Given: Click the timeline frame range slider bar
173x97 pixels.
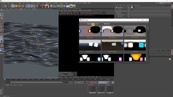Looking at the screenshot, I should (x=36, y=82).
